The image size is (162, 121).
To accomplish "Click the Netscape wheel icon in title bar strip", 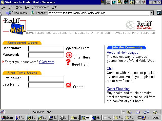I will point(132,2).
